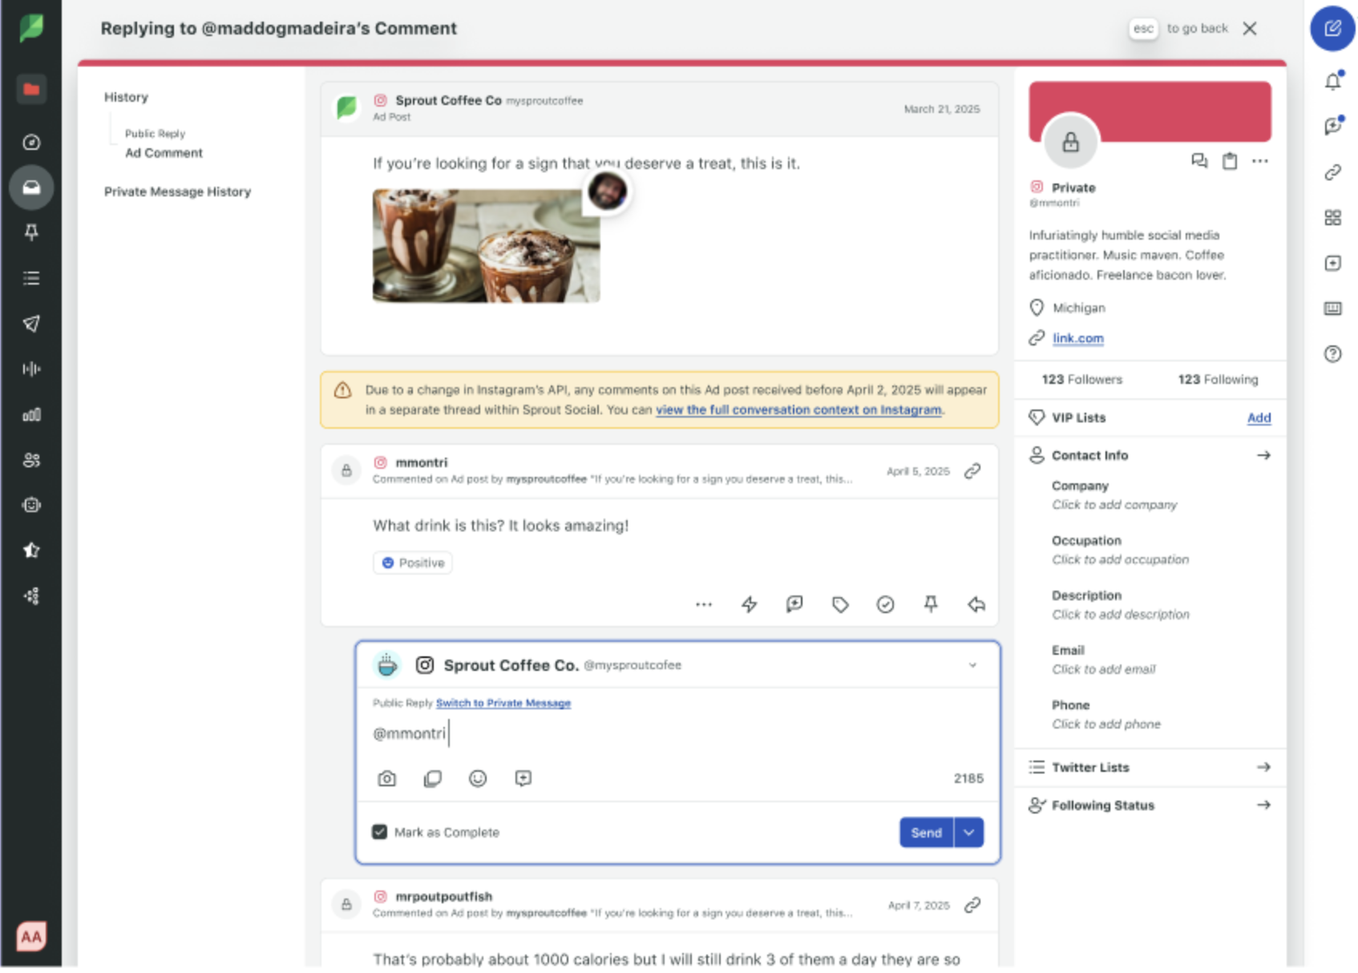Image resolution: width=1358 pixels, height=973 pixels.
Task: Open asset library icon in reply box
Action: [x=432, y=778]
